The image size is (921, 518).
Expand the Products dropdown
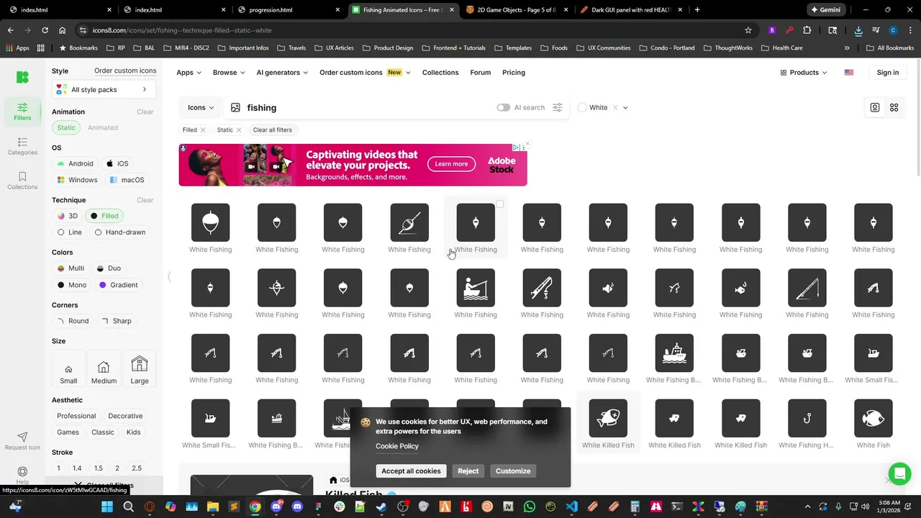[x=804, y=73]
